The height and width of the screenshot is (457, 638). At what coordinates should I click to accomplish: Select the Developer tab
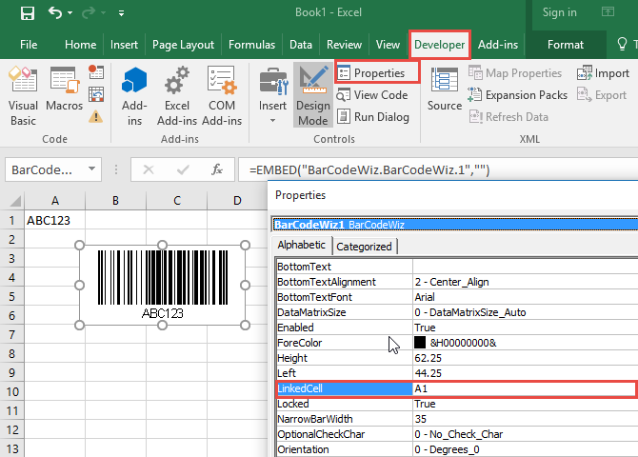point(439,45)
